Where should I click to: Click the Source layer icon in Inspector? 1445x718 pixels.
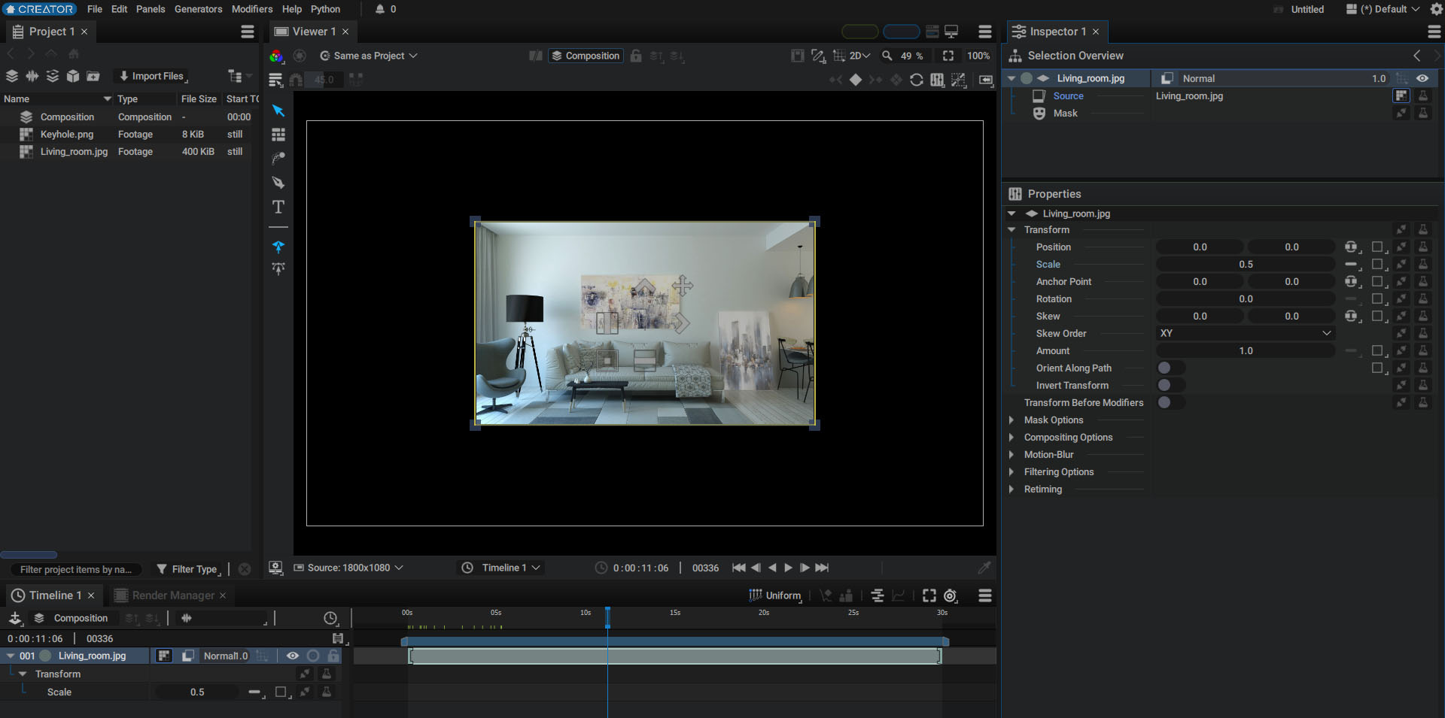click(1039, 96)
